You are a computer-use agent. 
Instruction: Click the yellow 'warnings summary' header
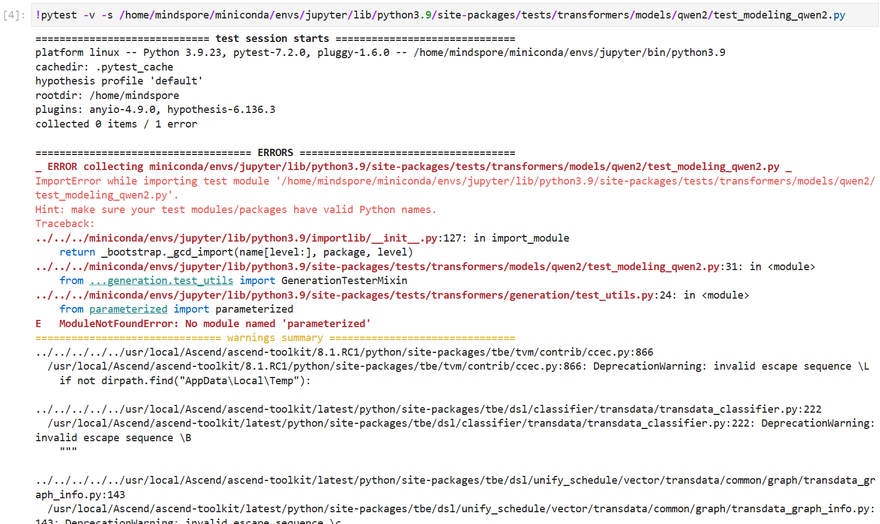(x=275, y=338)
